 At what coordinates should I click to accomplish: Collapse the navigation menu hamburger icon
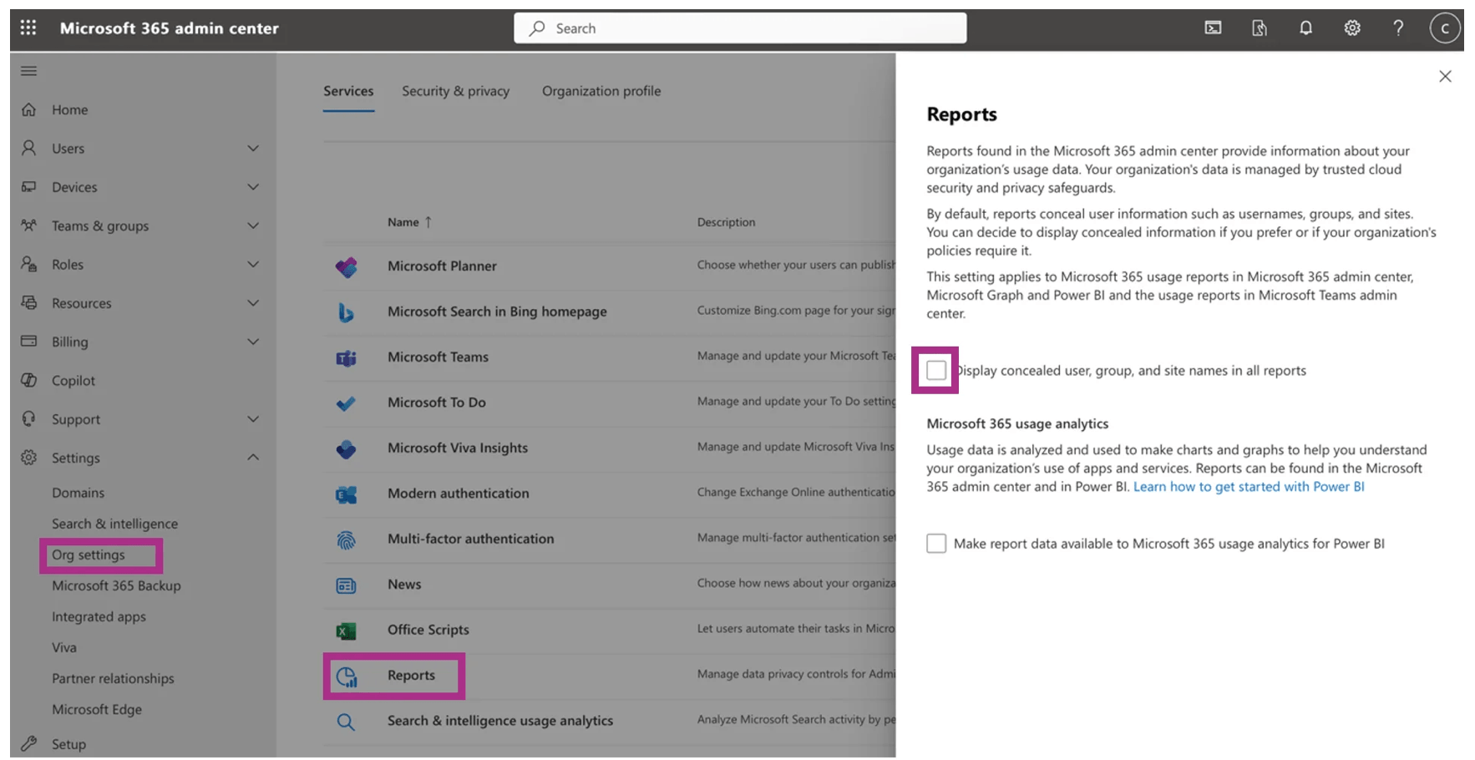[28, 71]
